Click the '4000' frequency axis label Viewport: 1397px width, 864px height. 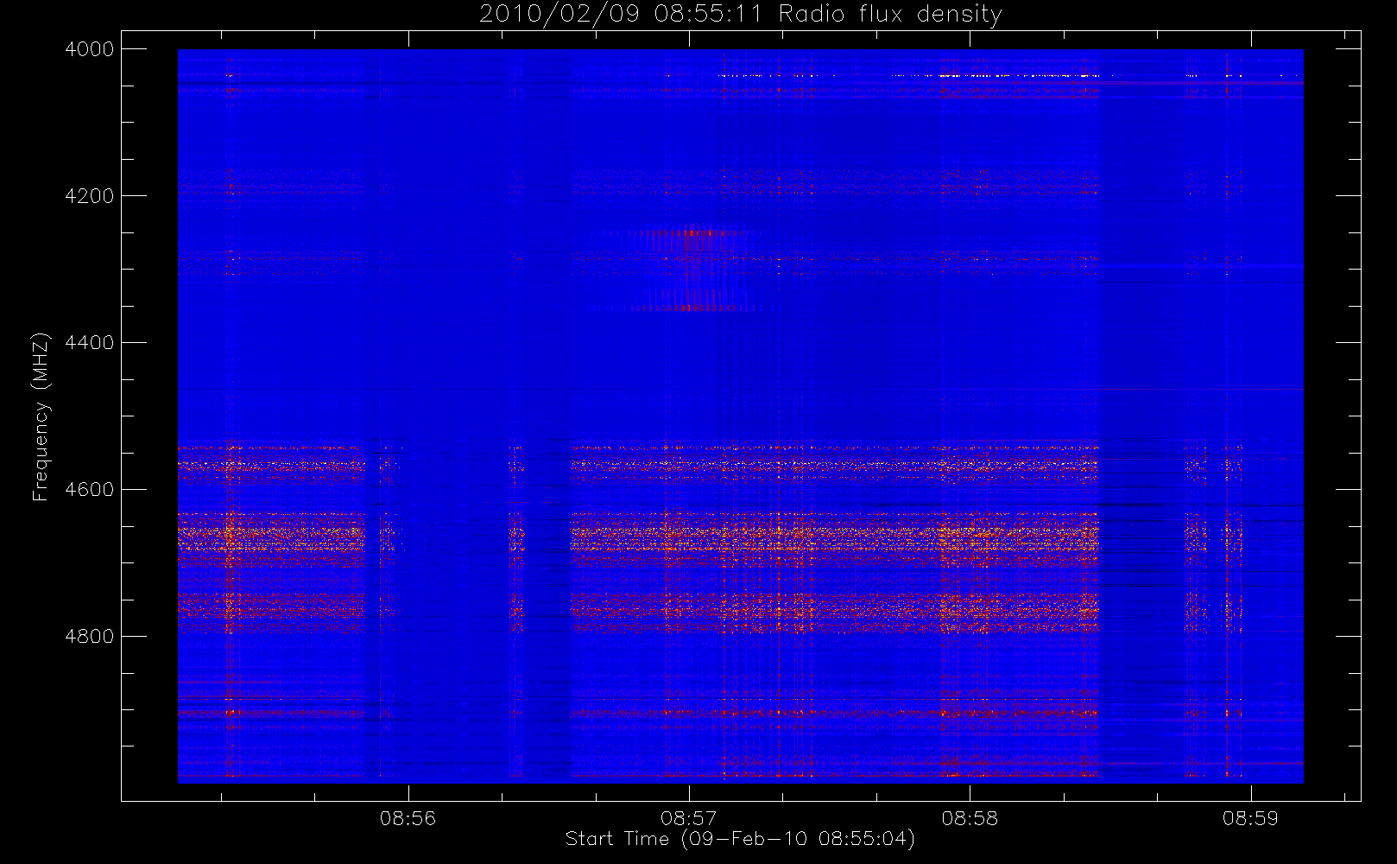[x=90, y=49]
